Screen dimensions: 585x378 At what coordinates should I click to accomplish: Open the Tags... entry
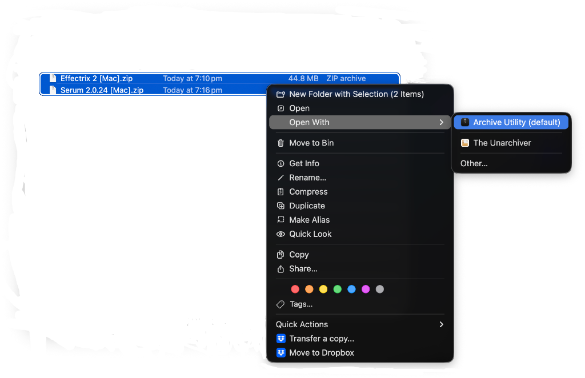[360, 304]
